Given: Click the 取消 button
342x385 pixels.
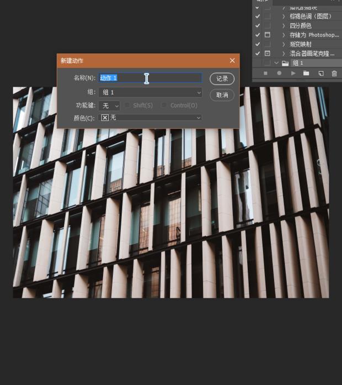Looking at the screenshot, I should click(x=222, y=95).
